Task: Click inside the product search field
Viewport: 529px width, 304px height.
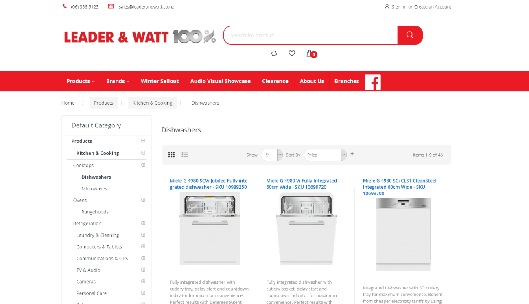Action: click(309, 35)
